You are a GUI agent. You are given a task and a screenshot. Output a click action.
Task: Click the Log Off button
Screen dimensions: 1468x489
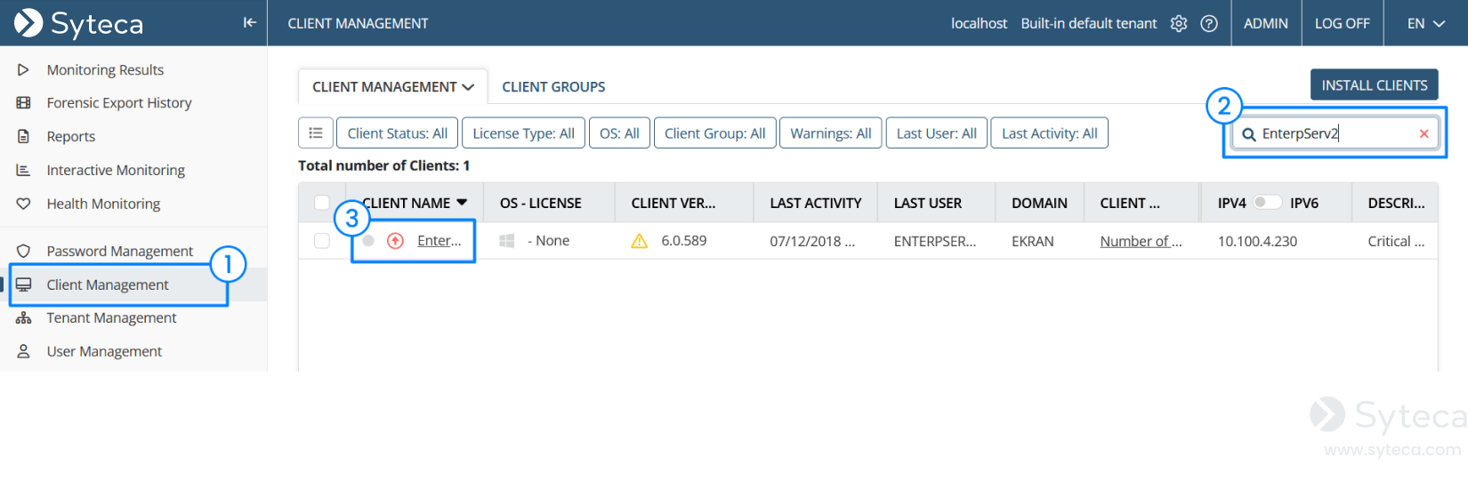tap(1342, 24)
